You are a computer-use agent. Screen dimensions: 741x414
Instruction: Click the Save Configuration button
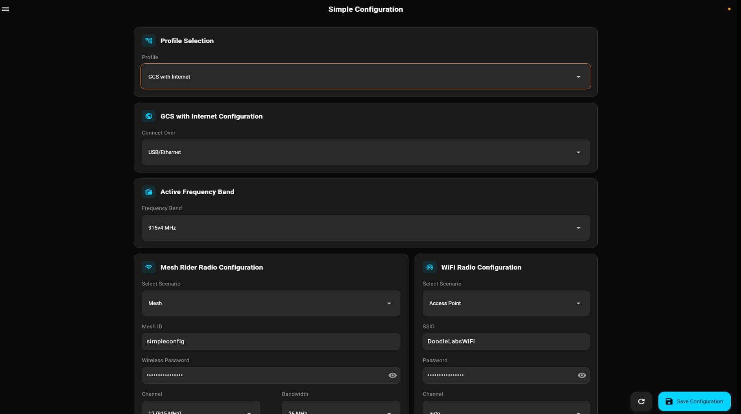click(x=694, y=401)
